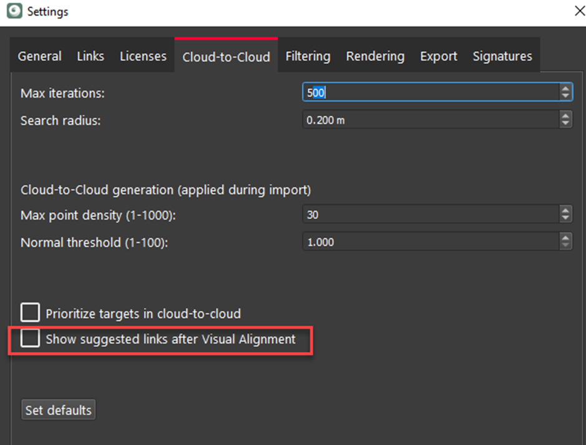Viewport: 586px width, 445px height.
Task: Check Show suggested links after Visual Alignment
Action: tap(30, 339)
